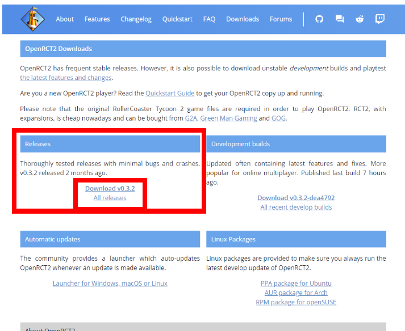405x331 pixels.
Task: Click the OpenRCT2 logo icon
Action: (32, 19)
